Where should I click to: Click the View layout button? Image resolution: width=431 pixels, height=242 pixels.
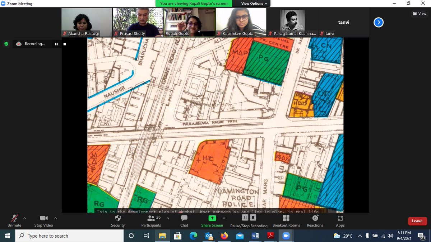click(x=420, y=14)
